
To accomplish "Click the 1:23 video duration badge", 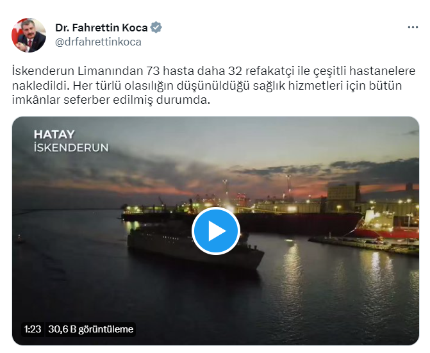I will coord(32,329).
